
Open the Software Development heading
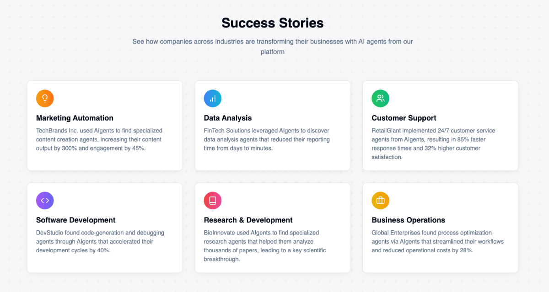(76, 220)
